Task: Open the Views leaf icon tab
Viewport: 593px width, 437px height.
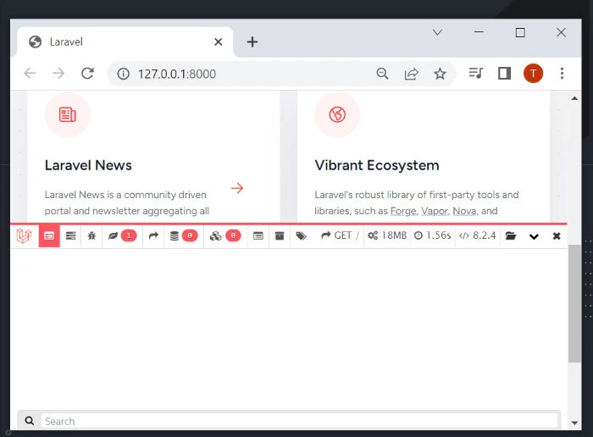Action: [x=121, y=235]
